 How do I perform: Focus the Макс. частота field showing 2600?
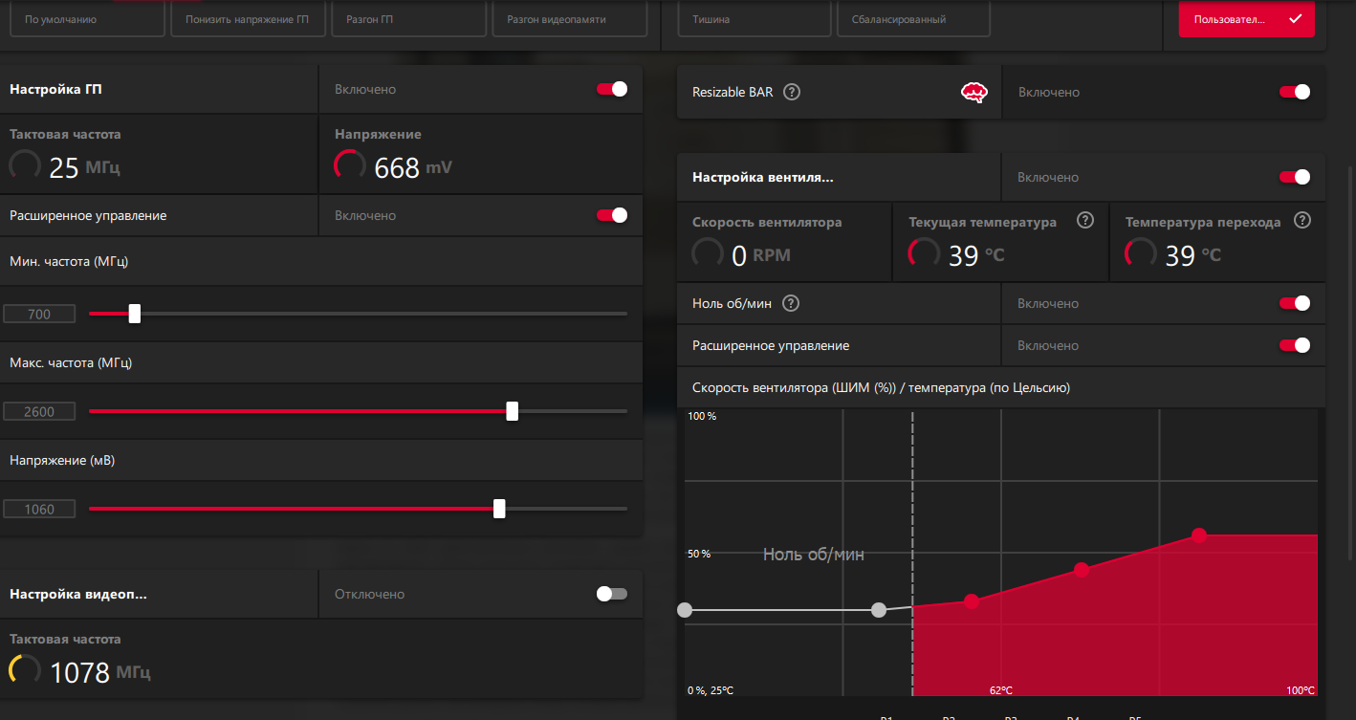point(39,411)
